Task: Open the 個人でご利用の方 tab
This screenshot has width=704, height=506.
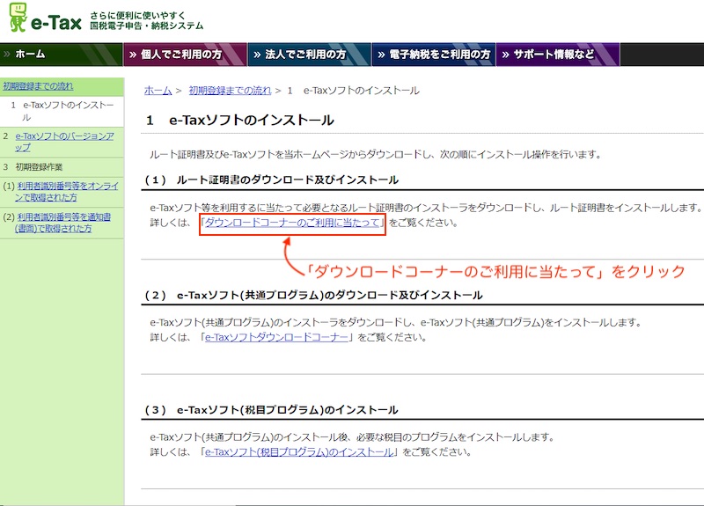Action: click(185, 55)
